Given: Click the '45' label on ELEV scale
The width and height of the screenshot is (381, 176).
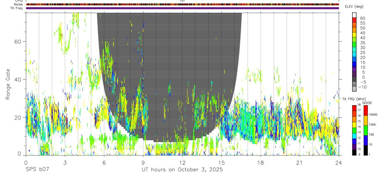Looking at the screenshot, I should (x=363, y=33).
